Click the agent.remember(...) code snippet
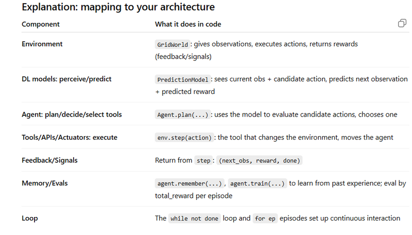The width and height of the screenshot is (412, 235). [190, 183]
